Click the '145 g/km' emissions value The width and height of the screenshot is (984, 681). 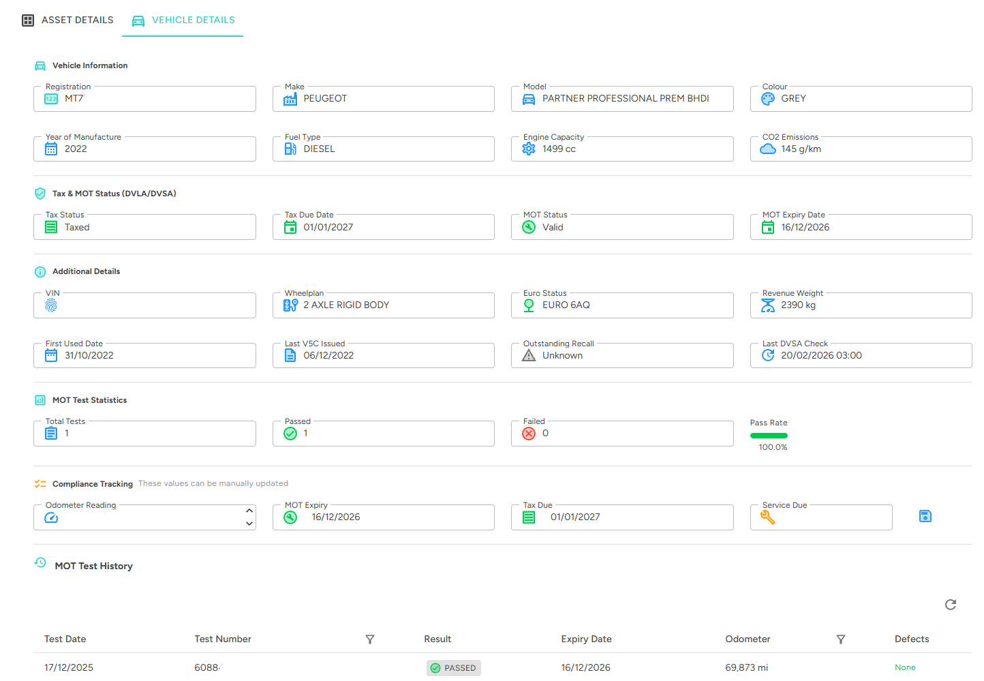[801, 149]
